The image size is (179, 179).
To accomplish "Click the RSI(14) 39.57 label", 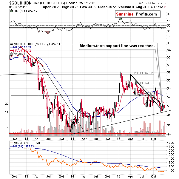I will coord(25,11).
